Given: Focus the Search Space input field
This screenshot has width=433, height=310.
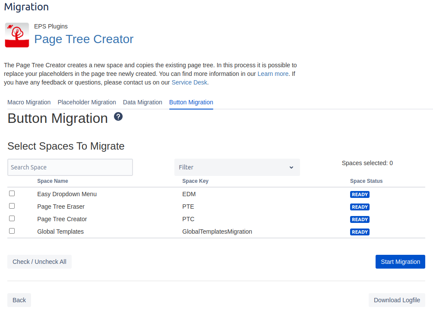Looking at the screenshot, I should pos(70,167).
